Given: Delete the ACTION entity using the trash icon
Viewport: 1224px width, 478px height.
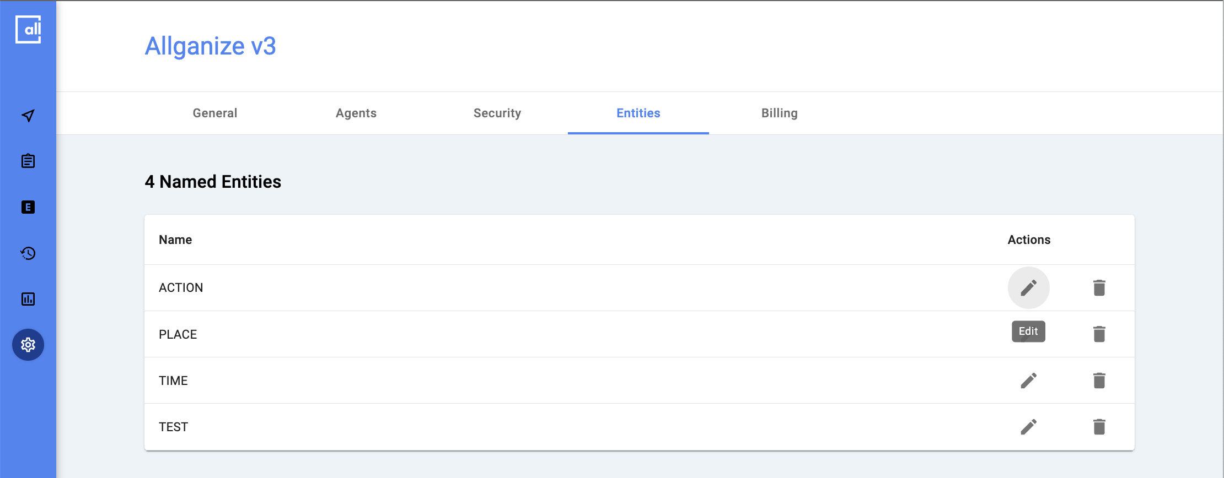Looking at the screenshot, I should pos(1099,287).
